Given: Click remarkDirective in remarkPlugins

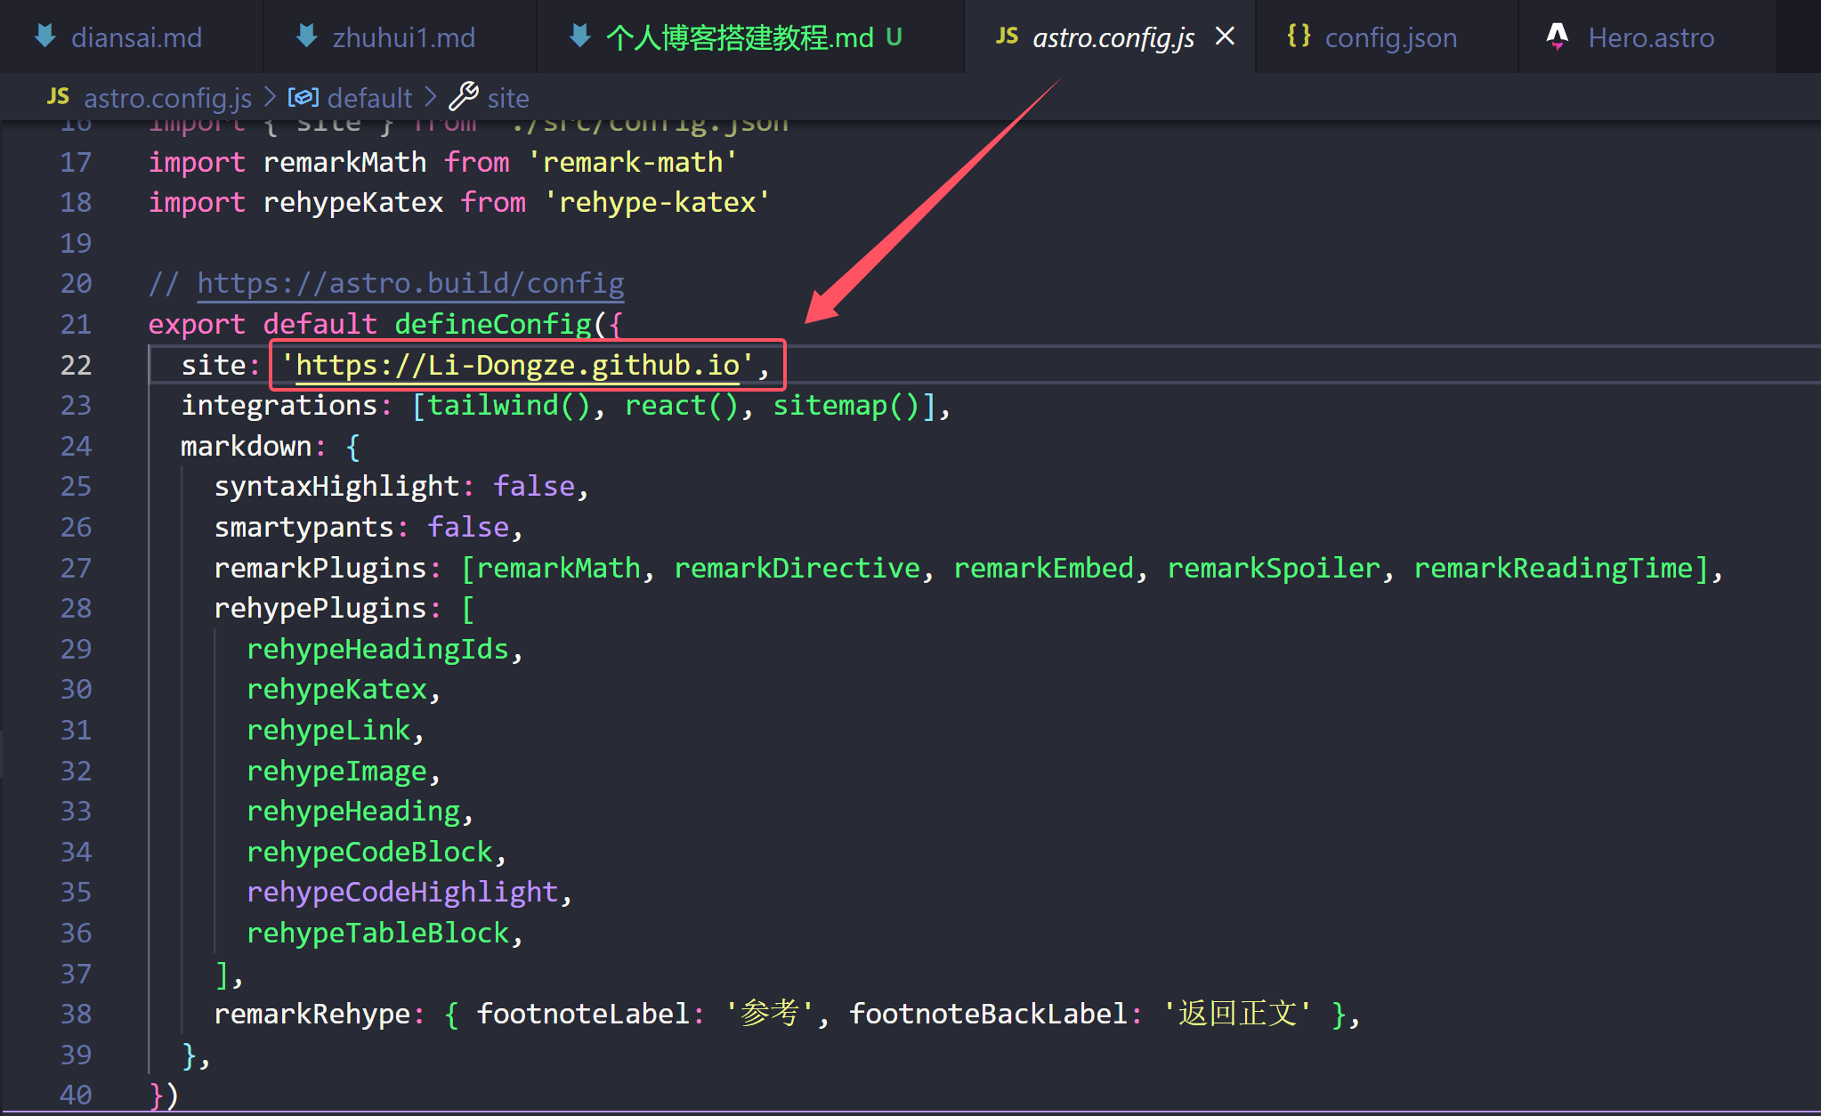Looking at the screenshot, I should coord(797,569).
